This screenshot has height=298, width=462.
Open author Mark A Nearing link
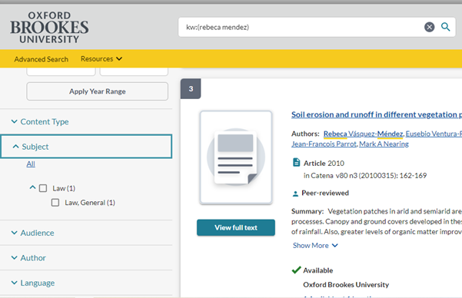pos(384,144)
